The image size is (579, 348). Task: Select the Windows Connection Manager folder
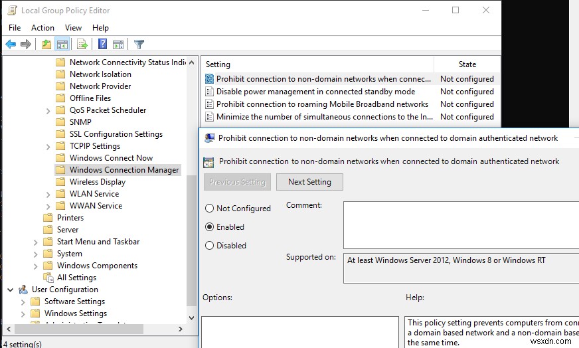click(x=124, y=169)
